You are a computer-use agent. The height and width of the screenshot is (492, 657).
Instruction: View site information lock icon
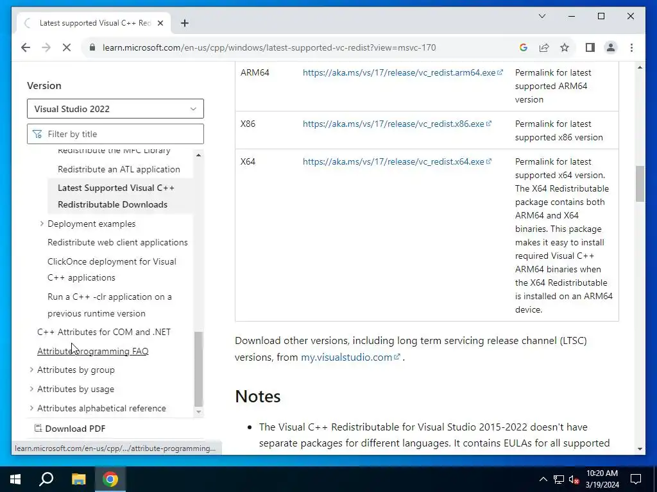click(x=92, y=47)
